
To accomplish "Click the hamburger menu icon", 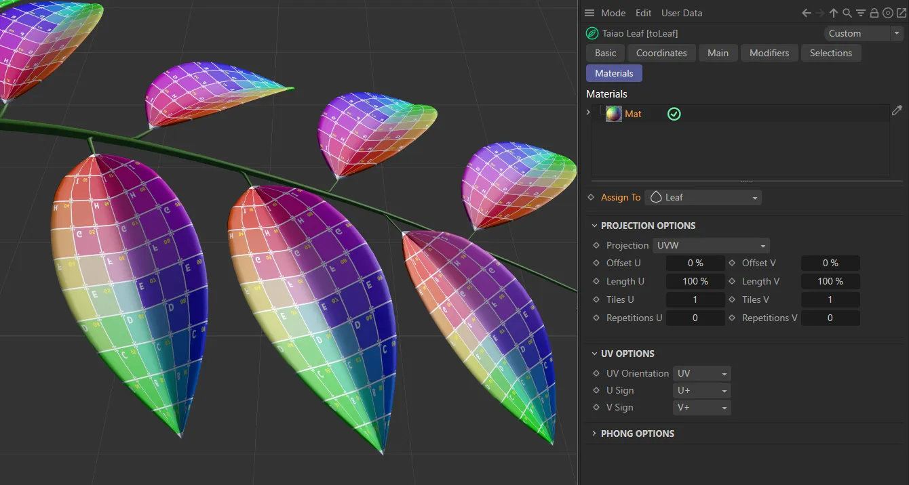I will [x=589, y=12].
